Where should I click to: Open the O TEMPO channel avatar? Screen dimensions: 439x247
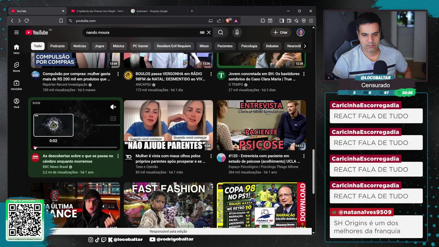coord(221,75)
